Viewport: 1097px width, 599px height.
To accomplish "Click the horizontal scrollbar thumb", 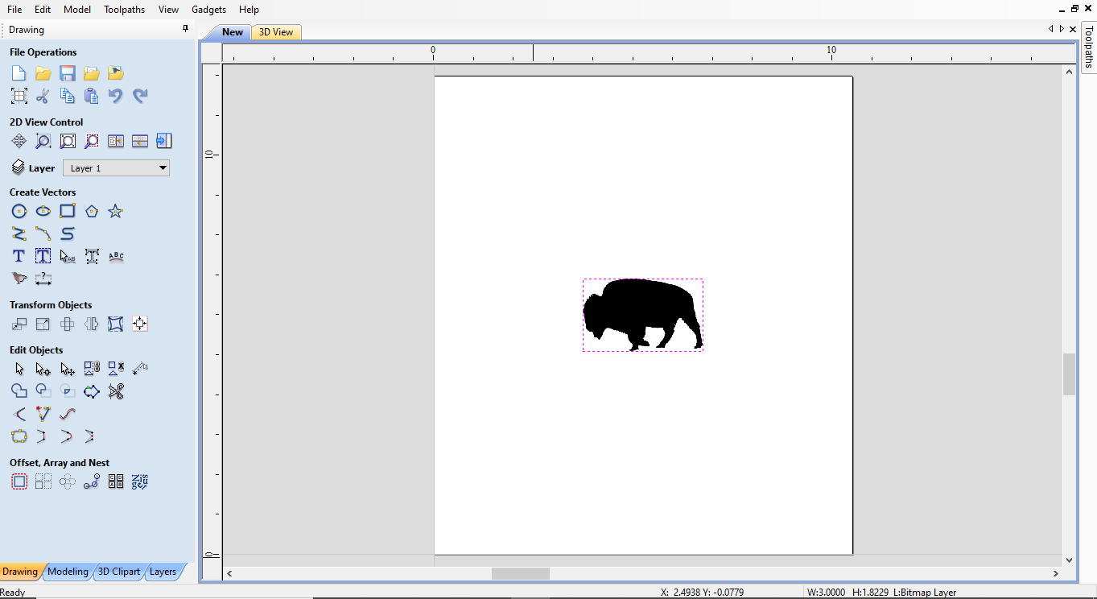I will [521, 573].
